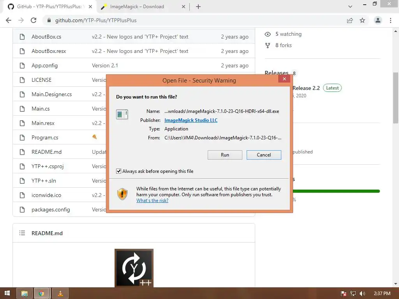The image size is (399, 299).
Task: Open the README.md file in file list
Action: [x=47, y=152]
